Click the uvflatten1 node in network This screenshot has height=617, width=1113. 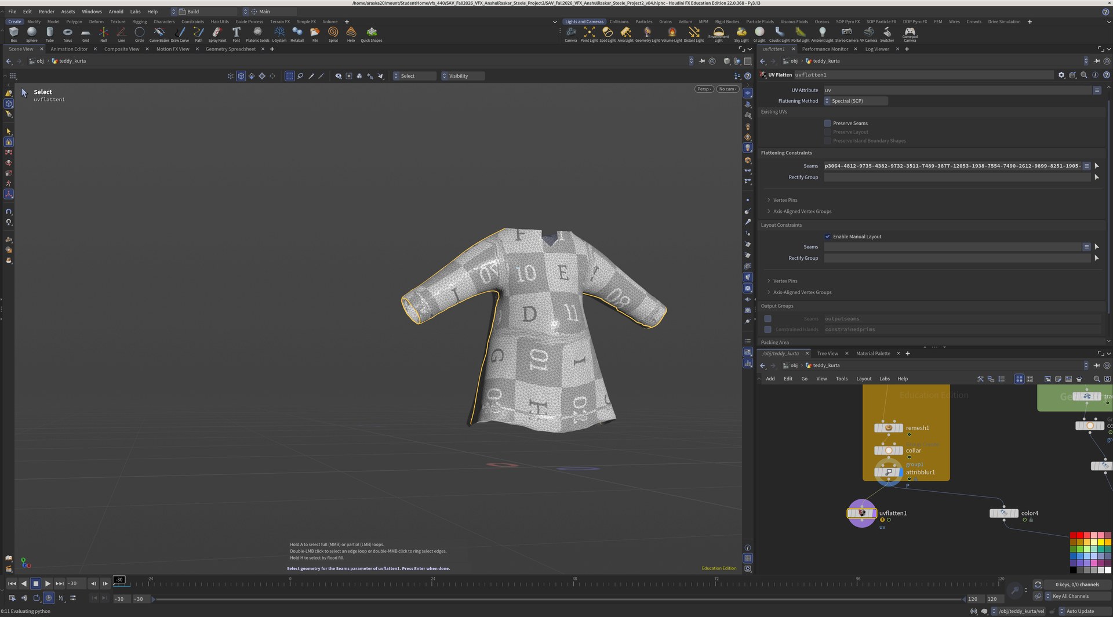[862, 513]
